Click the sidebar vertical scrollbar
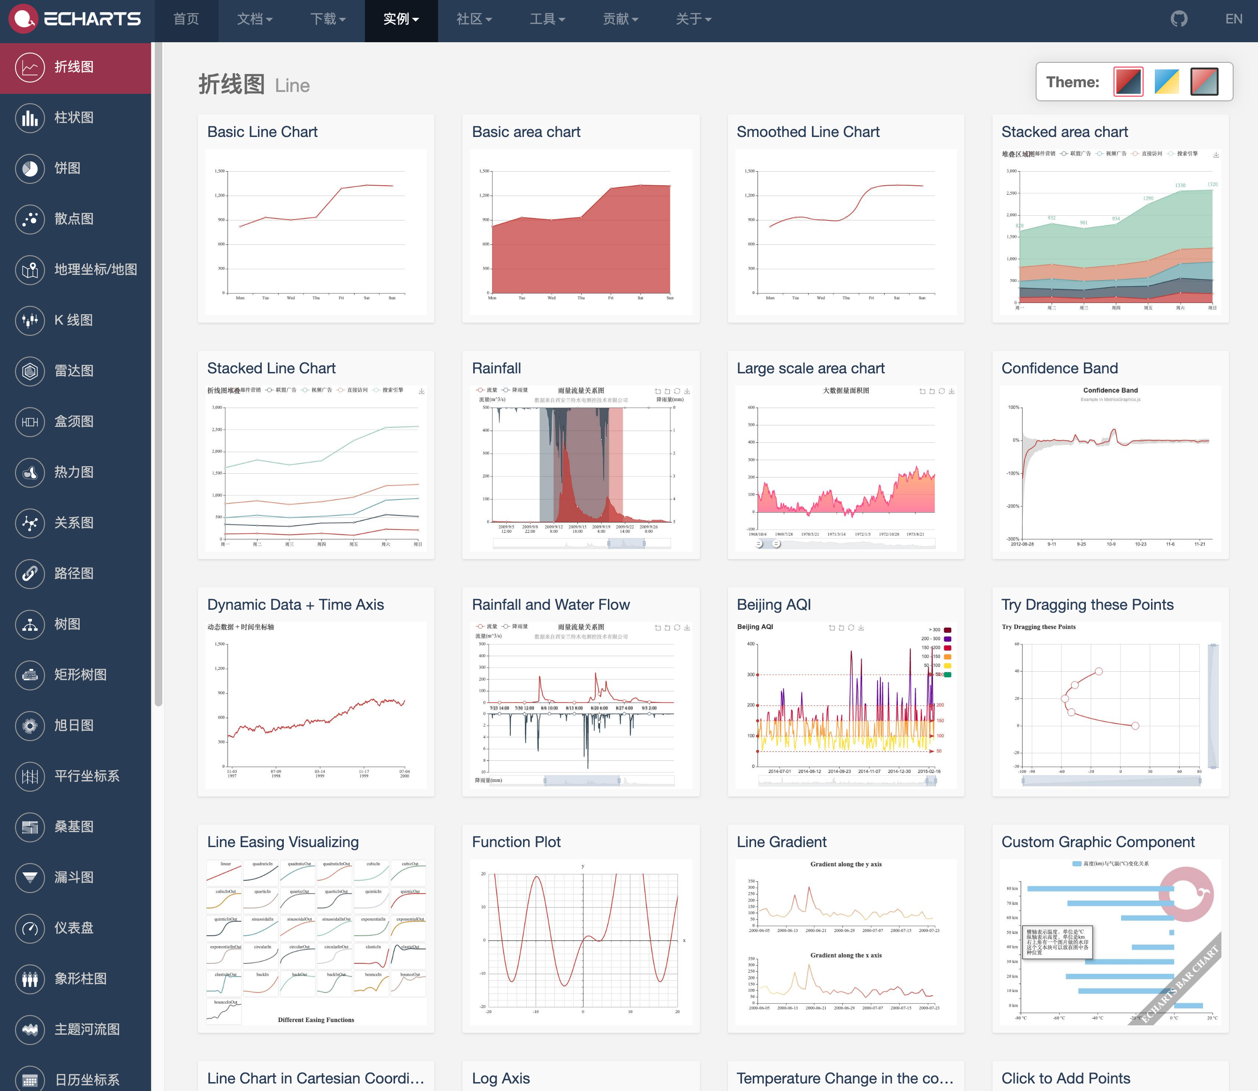Image resolution: width=1258 pixels, height=1091 pixels. pos(159,374)
